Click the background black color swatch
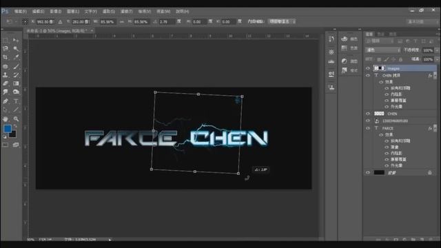The width and height of the screenshot is (441, 248). [13, 134]
